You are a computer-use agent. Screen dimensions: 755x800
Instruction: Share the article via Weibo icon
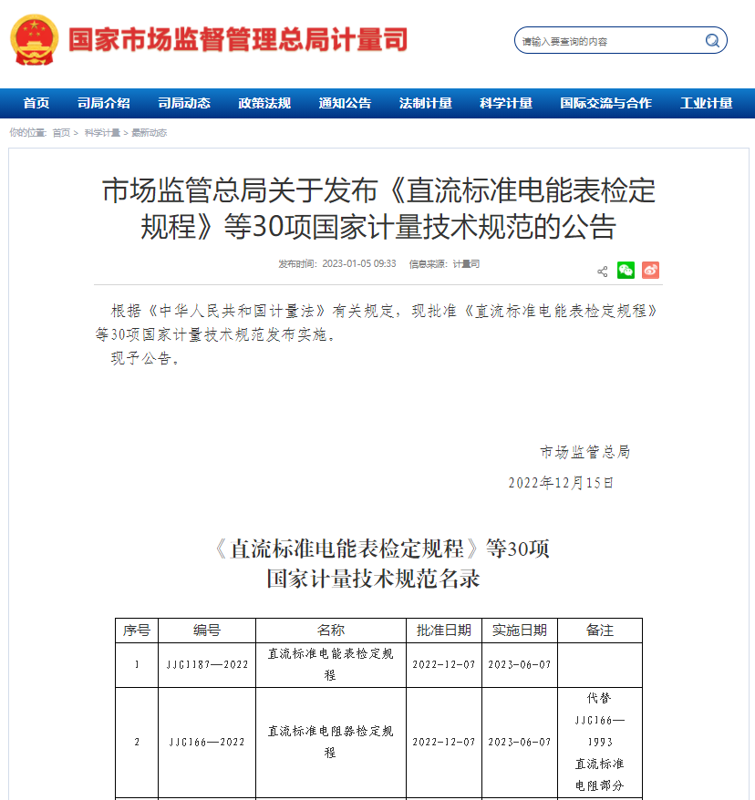tap(650, 271)
